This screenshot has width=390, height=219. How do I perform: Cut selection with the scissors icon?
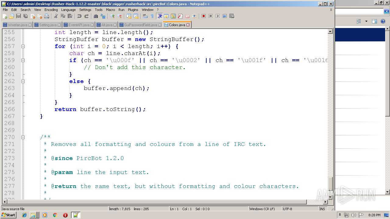[56, 16]
